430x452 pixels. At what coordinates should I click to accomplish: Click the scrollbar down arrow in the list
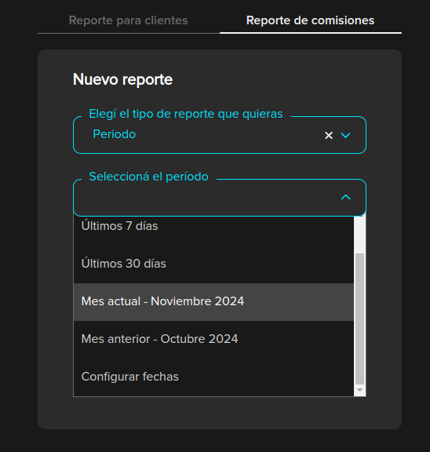(x=359, y=390)
